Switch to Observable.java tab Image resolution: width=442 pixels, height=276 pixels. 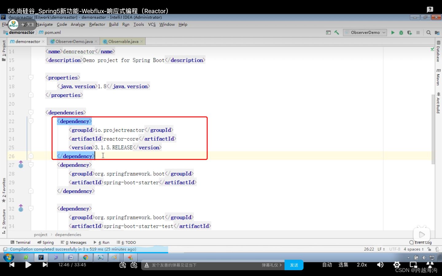pos(123,41)
